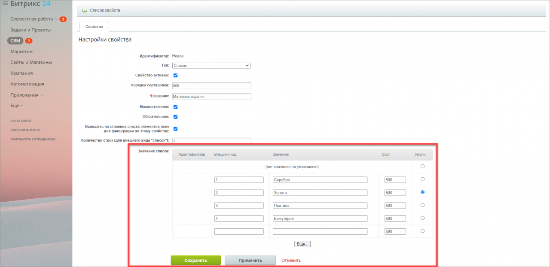Expand the Совместная работа menu chevron
This screenshot has height=267, width=550.
tap(56, 19)
